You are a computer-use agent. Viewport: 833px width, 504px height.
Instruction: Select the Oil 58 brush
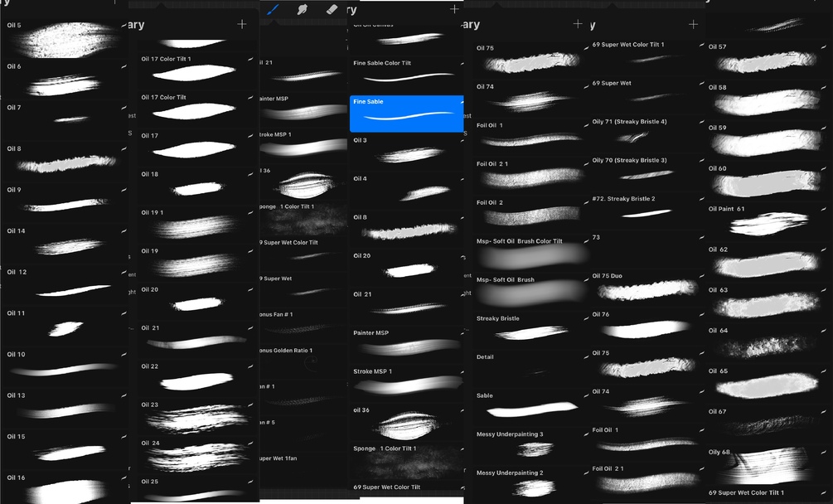(x=768, y=100)
